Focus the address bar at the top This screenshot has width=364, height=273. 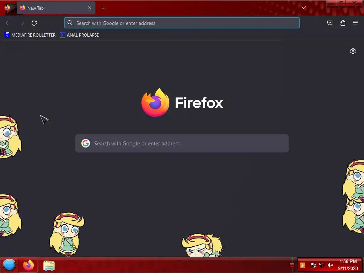pyautogui.click(x=182, y=23)
